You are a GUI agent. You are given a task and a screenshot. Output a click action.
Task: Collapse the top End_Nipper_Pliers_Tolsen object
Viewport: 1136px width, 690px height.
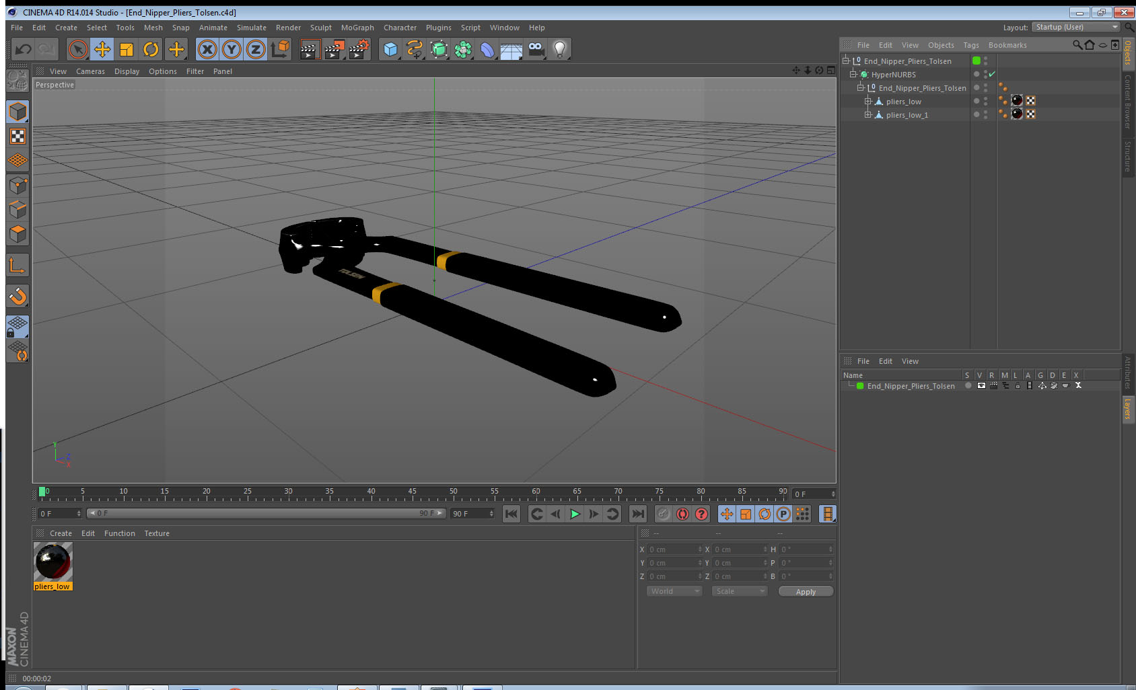[x=846, y=61]
